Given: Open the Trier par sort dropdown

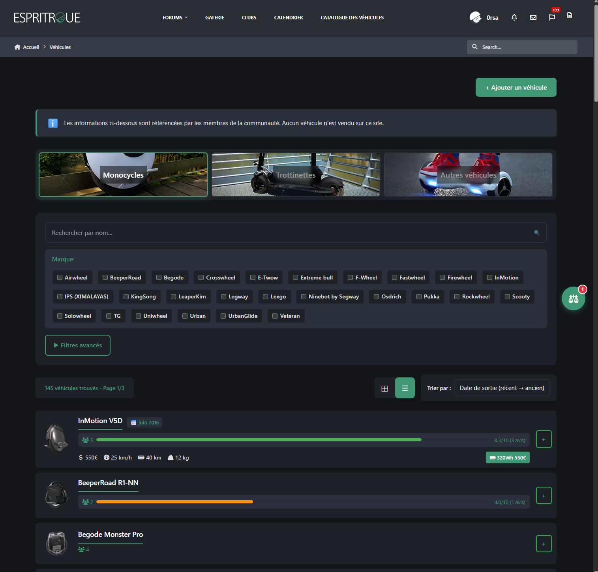Looking at the screenshot, I should (x=502, y=388).
